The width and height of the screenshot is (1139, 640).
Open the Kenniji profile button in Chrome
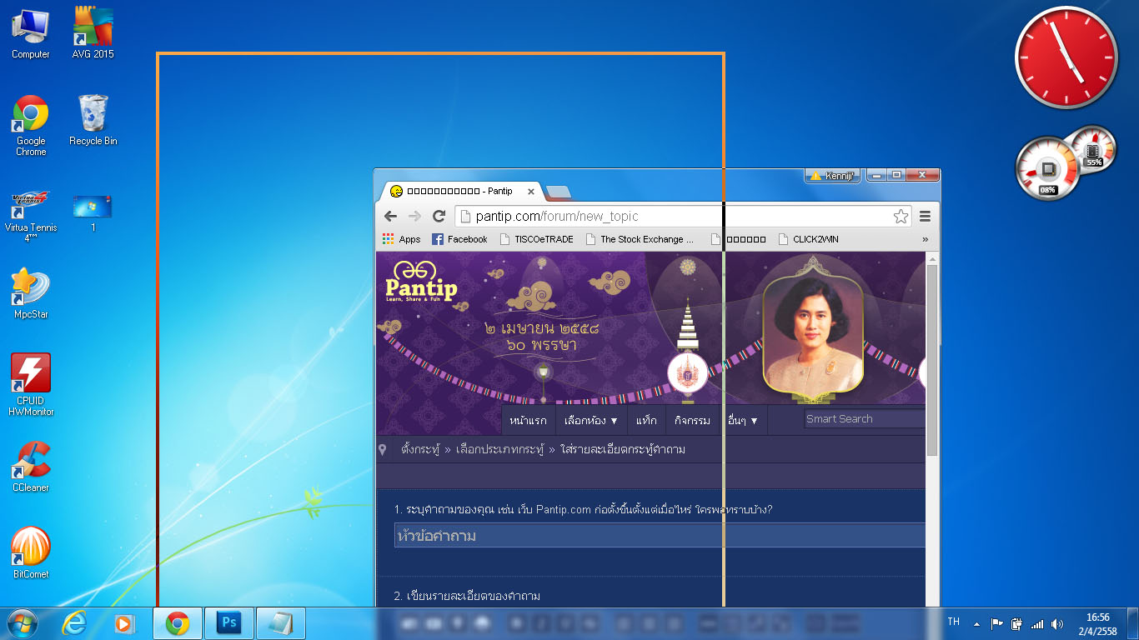(x=831, y=176)
